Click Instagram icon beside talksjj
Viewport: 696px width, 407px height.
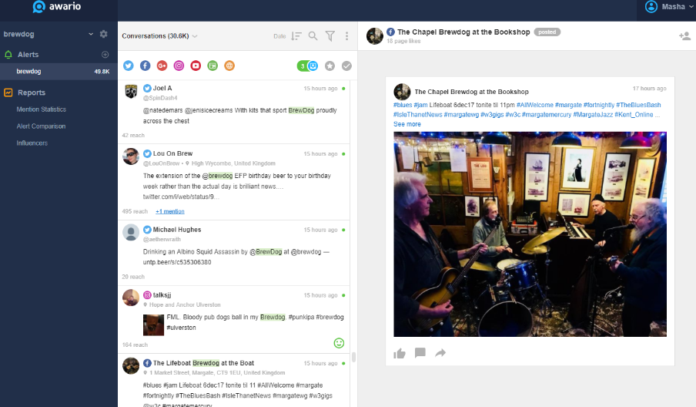coord(147,295)
